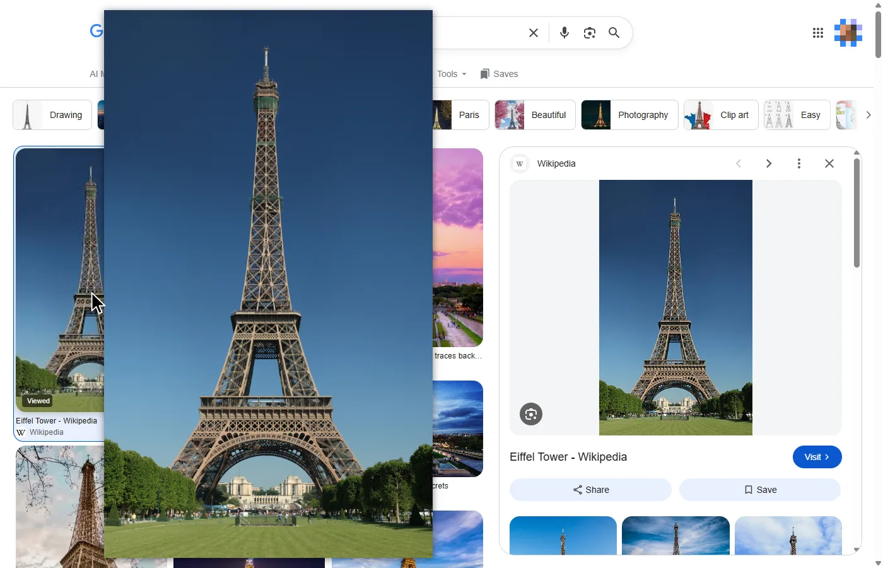883x568 pixels.
Task: Open search by image camera icon
Action: [x=590, y=33]
